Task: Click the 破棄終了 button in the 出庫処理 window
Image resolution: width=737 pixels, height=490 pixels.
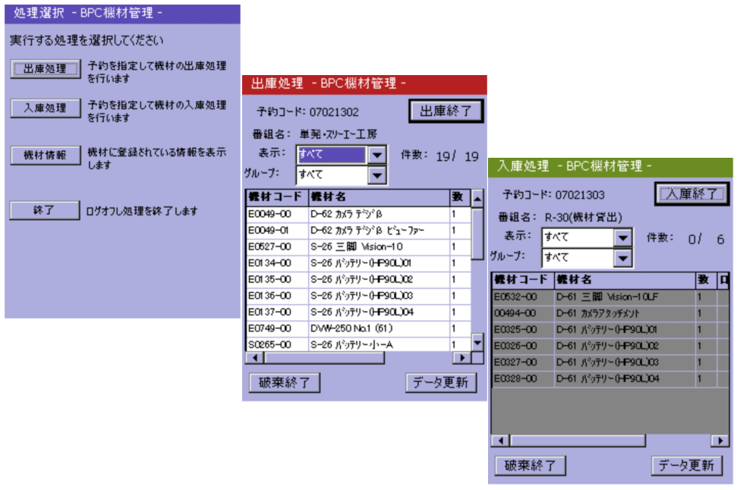Action: [x=285, y=383]
